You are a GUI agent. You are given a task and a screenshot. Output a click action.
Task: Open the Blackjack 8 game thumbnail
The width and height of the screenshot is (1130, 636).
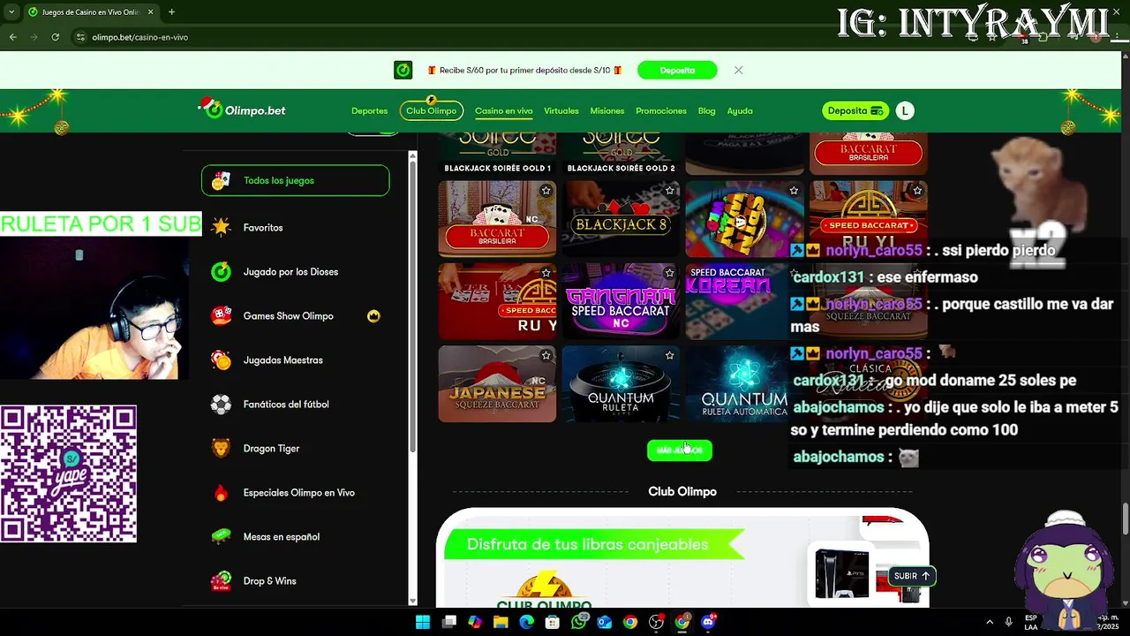[x=621, y=219]
